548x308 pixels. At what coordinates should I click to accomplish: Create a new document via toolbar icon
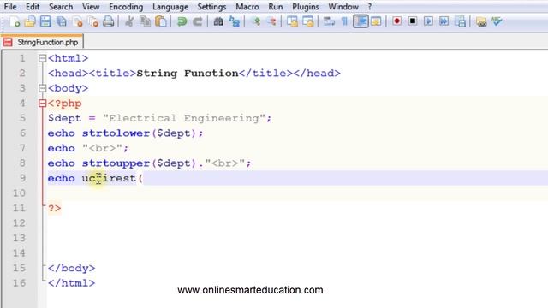point(15,21)
